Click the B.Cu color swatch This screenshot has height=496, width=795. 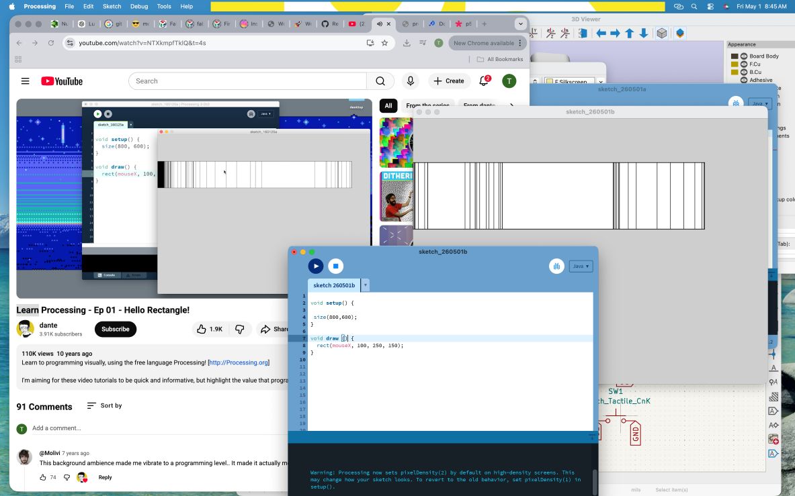pos(734,72)
